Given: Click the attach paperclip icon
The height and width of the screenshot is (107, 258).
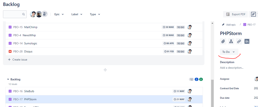Looking at the screenshot, I should [223, 42].
